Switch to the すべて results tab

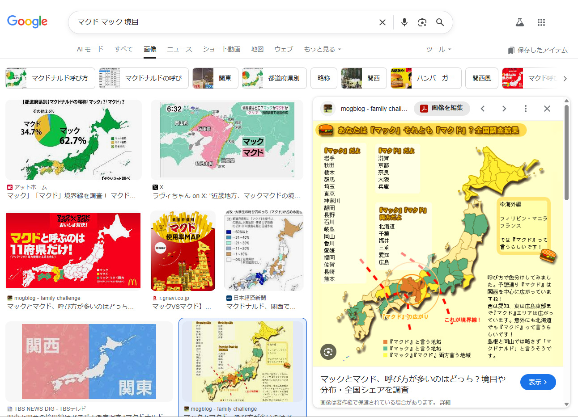123,49
